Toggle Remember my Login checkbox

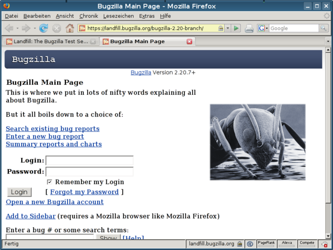point(49,182)
